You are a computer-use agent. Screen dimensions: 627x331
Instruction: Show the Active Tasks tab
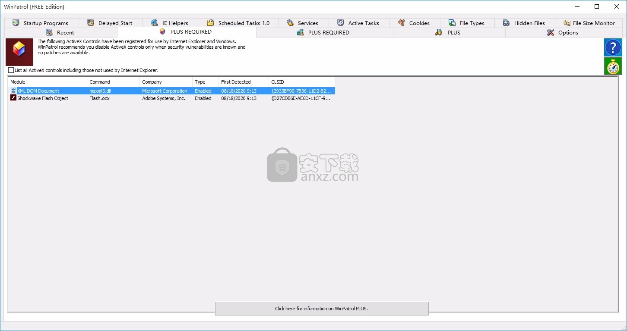(359, 23)
